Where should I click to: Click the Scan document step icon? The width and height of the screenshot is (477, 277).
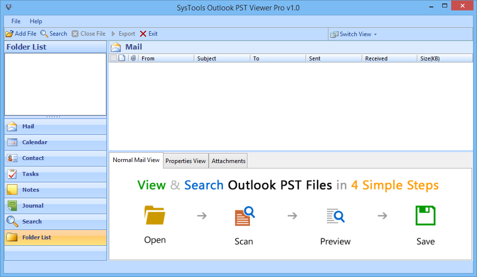click(244, 216)
